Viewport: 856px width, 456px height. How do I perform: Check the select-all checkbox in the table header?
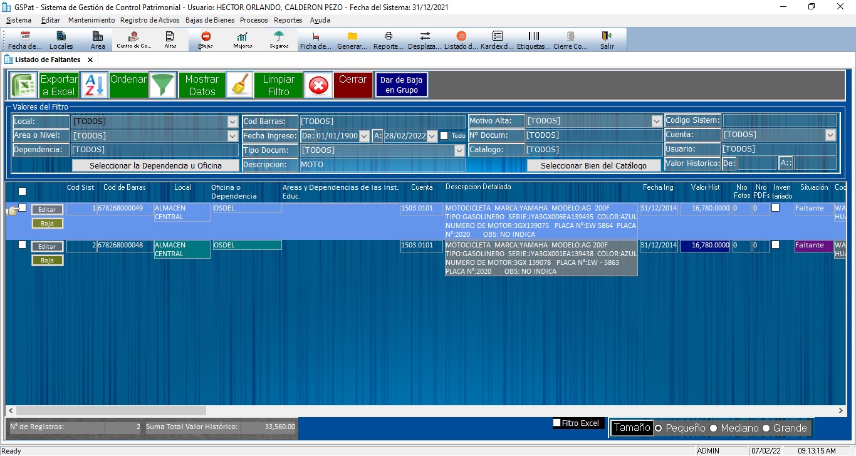tap(23, 192)
